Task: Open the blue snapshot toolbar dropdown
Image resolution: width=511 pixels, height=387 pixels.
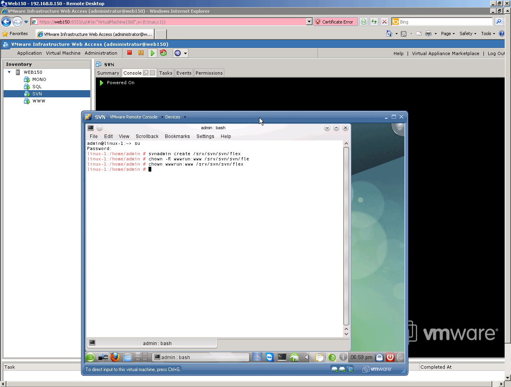Action: [x=180, y=53]
